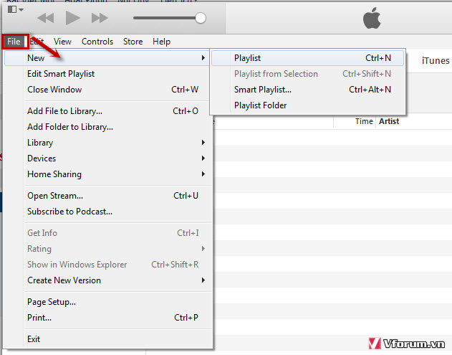Click the iTunes tab label
The width and height of the screenshot is (452, 355).
pos(436,61)
